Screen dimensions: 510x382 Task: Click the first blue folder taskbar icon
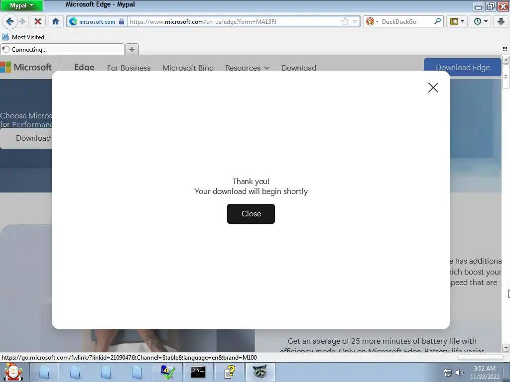44,372
